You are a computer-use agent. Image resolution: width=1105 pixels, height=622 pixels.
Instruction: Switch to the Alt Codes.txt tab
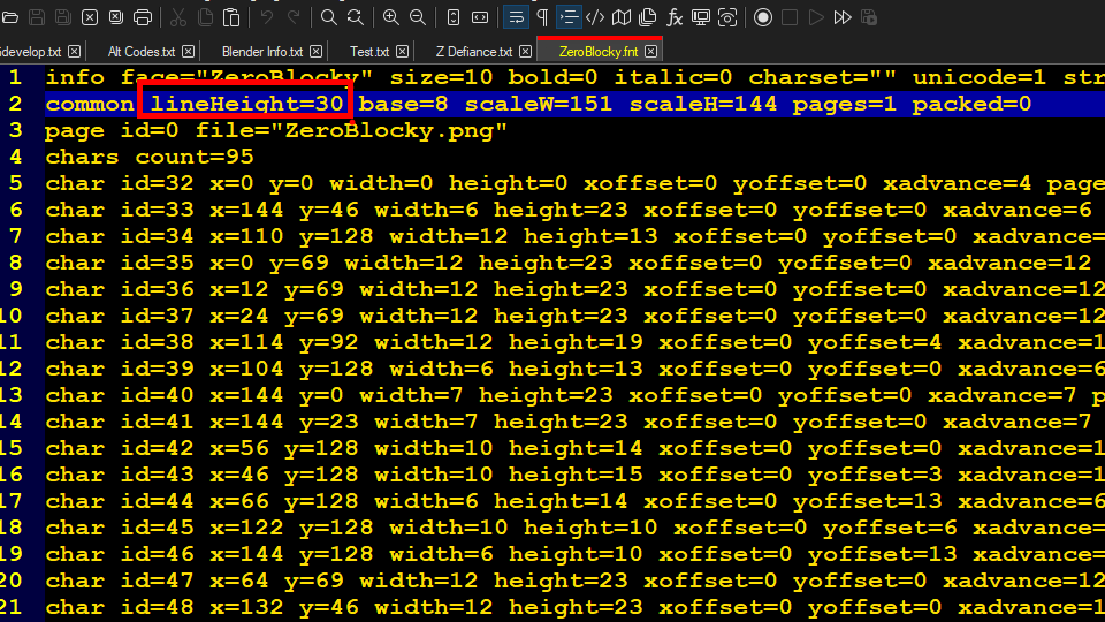pos(141,52)
